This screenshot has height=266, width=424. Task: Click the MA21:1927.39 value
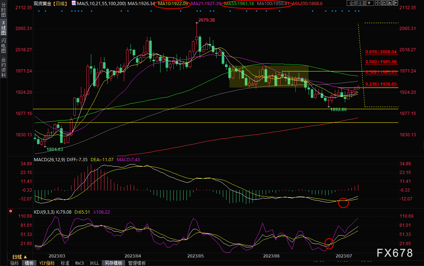click(x=206, y=4)
